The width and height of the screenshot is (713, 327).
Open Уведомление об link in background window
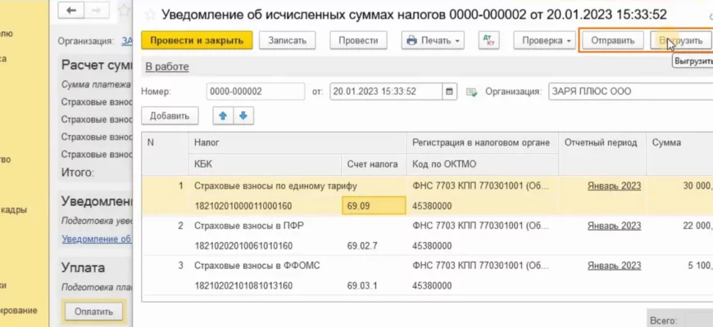(x=97, y=239)
